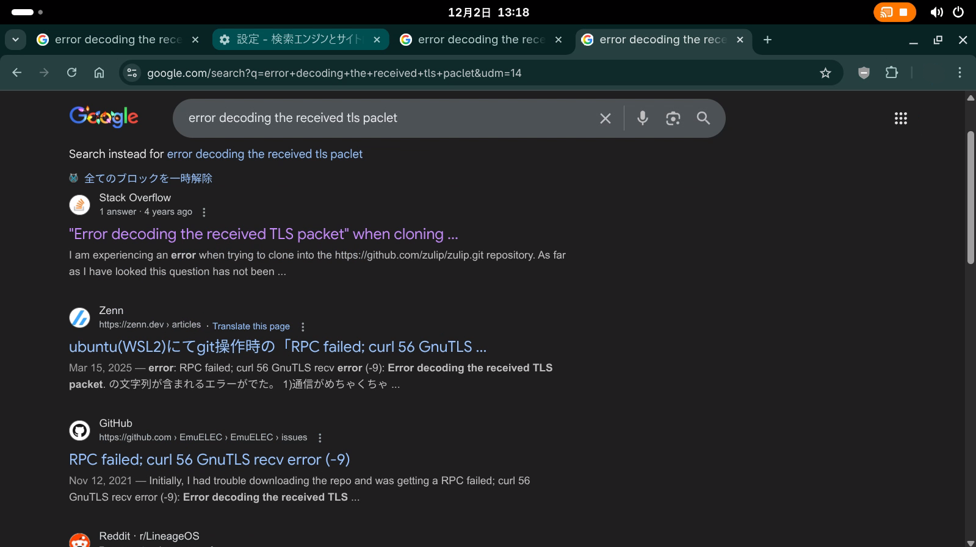The image size is (976, 547).
Task: Open the system volume control
Action: coord(936,12)
